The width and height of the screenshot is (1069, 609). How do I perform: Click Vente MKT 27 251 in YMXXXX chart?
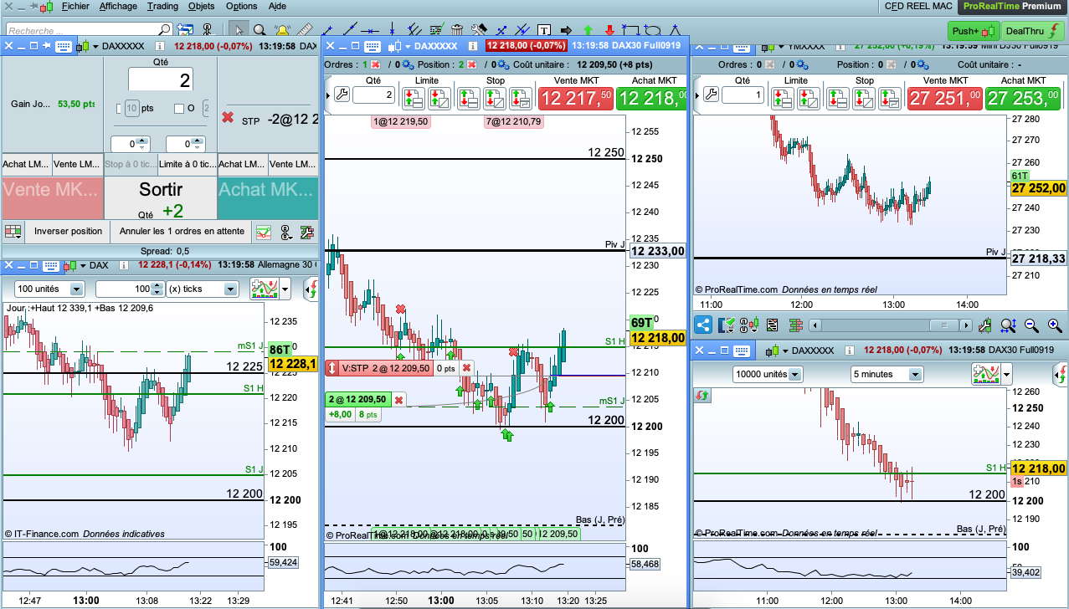tap(944, 98)
